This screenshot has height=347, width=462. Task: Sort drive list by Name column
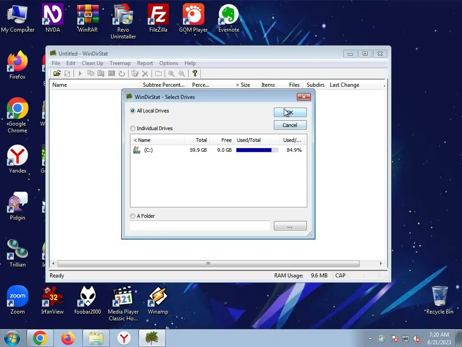(157, 140)
